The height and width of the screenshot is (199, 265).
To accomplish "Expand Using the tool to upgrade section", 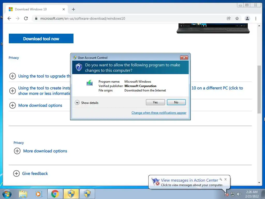I will click(x=12, y=76).
